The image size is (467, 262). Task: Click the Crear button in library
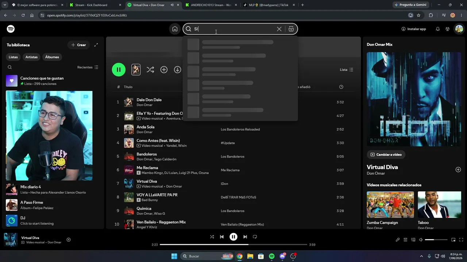coord(78,45)
